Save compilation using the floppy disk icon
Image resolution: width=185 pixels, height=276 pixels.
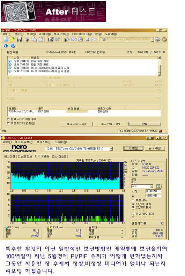(19, 39)
